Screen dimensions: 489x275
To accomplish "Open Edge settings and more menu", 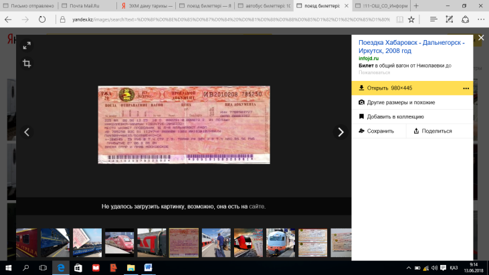I will (x=481, y=19).
